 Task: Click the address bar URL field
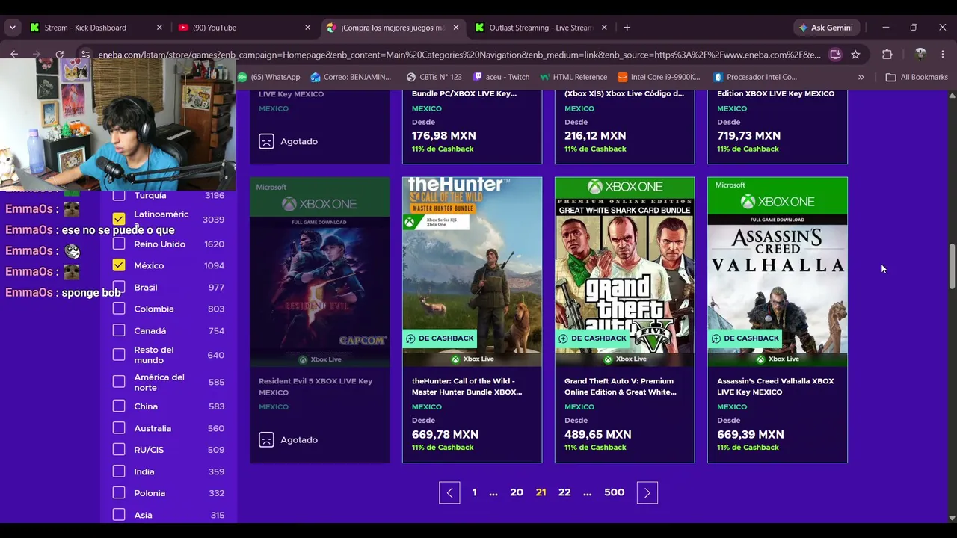pyautogui.click(x=459, y=55)
